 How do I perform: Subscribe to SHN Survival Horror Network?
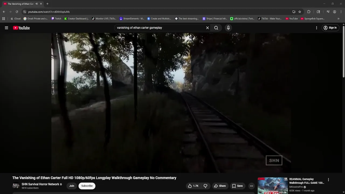87,186
